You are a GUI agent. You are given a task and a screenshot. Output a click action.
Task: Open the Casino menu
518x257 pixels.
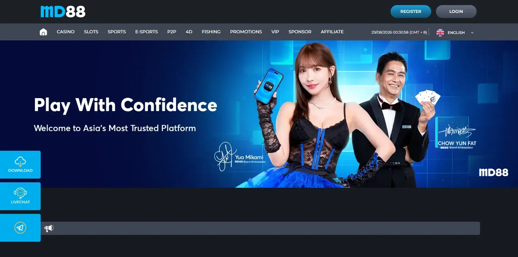click(x=65, y=32)
